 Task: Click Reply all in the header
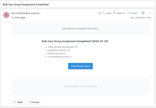tap(119, 13)
